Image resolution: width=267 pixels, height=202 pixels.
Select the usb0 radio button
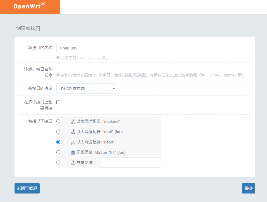click(x=58, y=142)
